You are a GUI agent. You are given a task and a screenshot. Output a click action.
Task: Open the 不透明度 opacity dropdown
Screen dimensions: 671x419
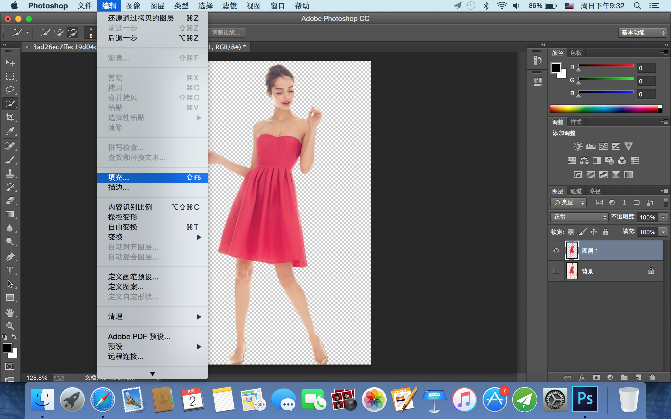(663, 217)
